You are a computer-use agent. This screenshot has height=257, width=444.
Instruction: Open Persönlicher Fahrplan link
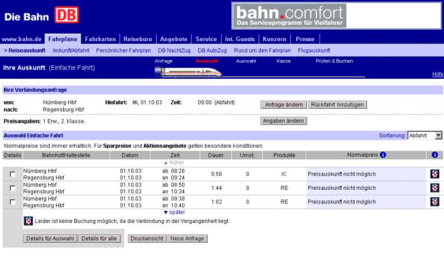coord(124,50)
